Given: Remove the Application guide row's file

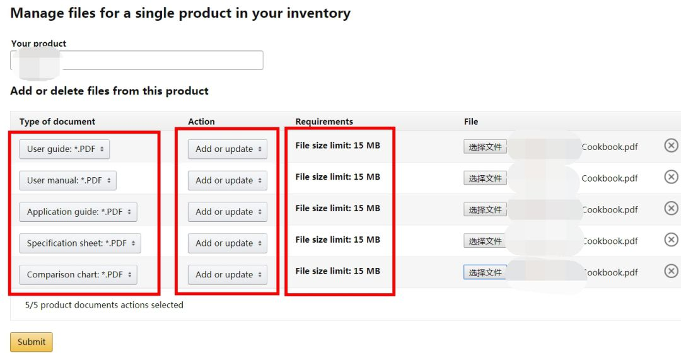Looking at the screenshot, I should [671, 209].
